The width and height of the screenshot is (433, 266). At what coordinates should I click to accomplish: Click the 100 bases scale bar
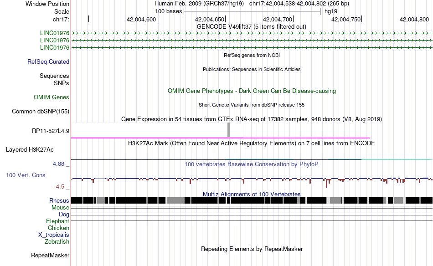point(252,11)
